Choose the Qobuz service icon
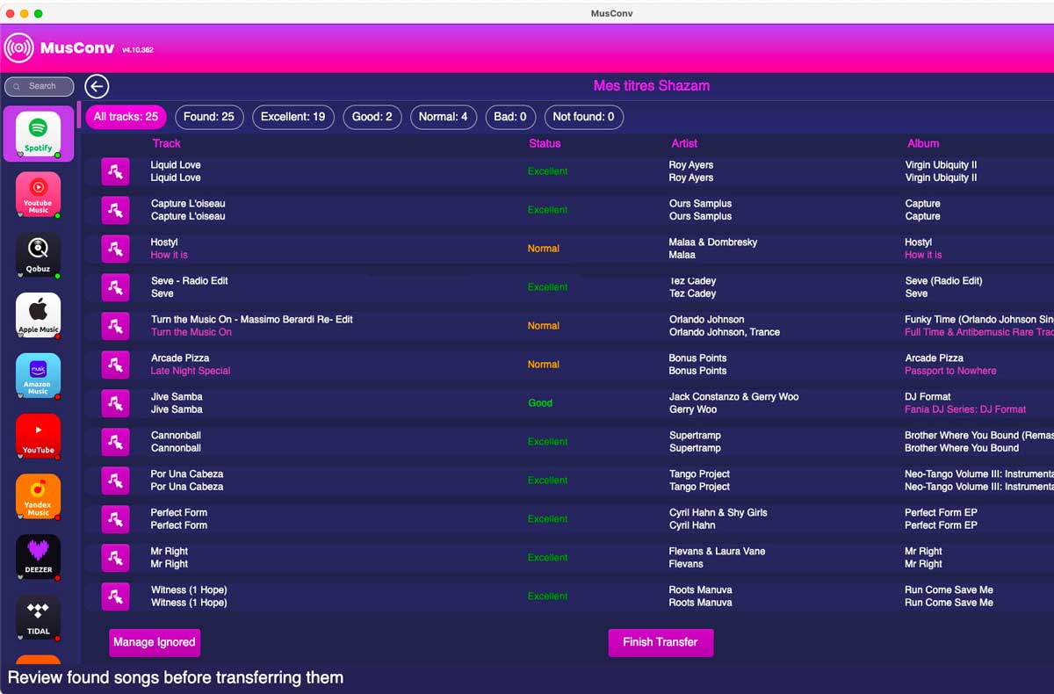 pos(38,255)
